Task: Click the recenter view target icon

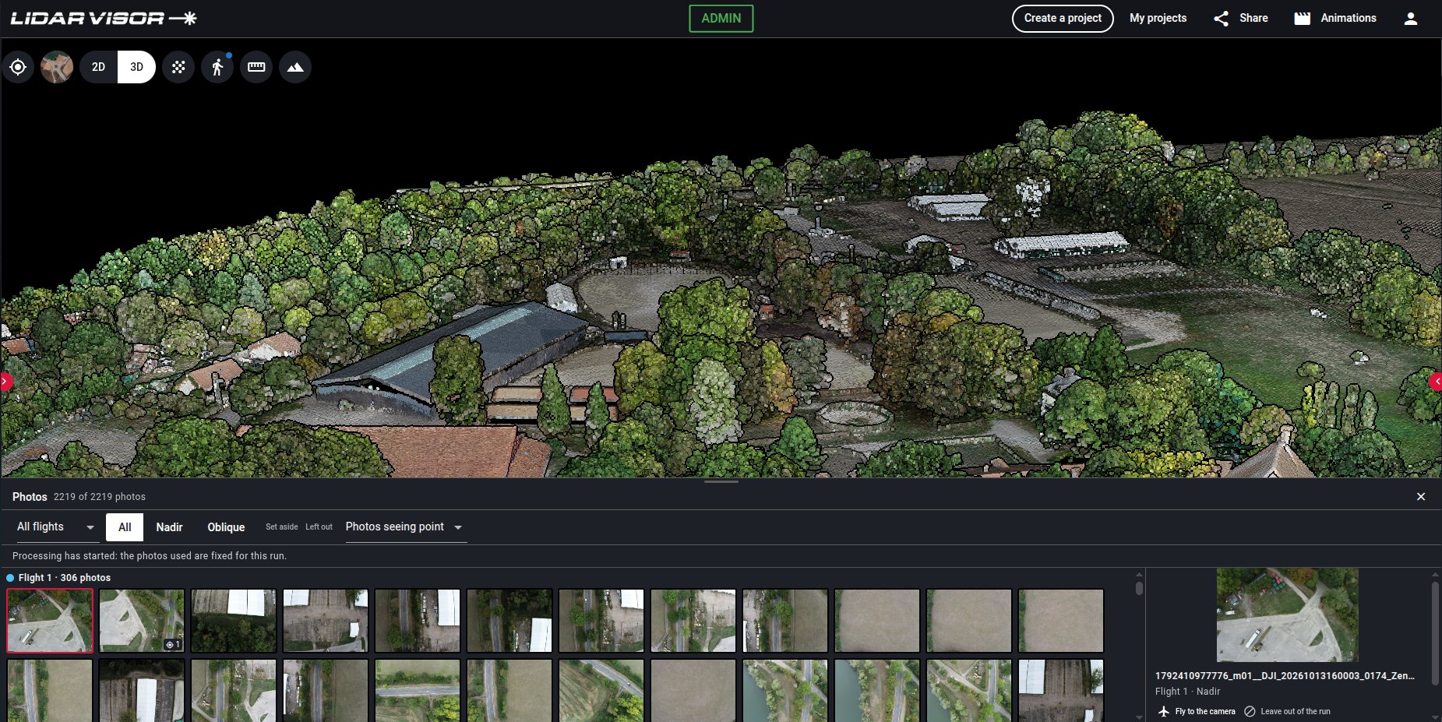Action: [18, 67]
